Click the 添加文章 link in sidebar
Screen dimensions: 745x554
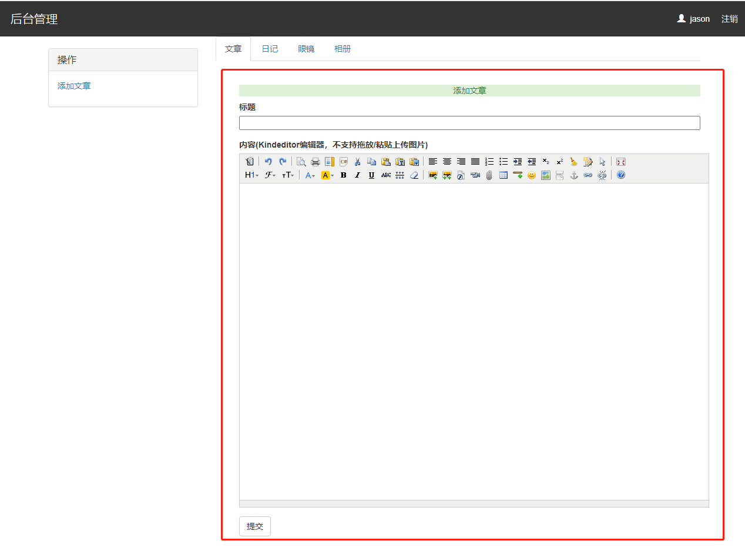(x=74, y=86)
